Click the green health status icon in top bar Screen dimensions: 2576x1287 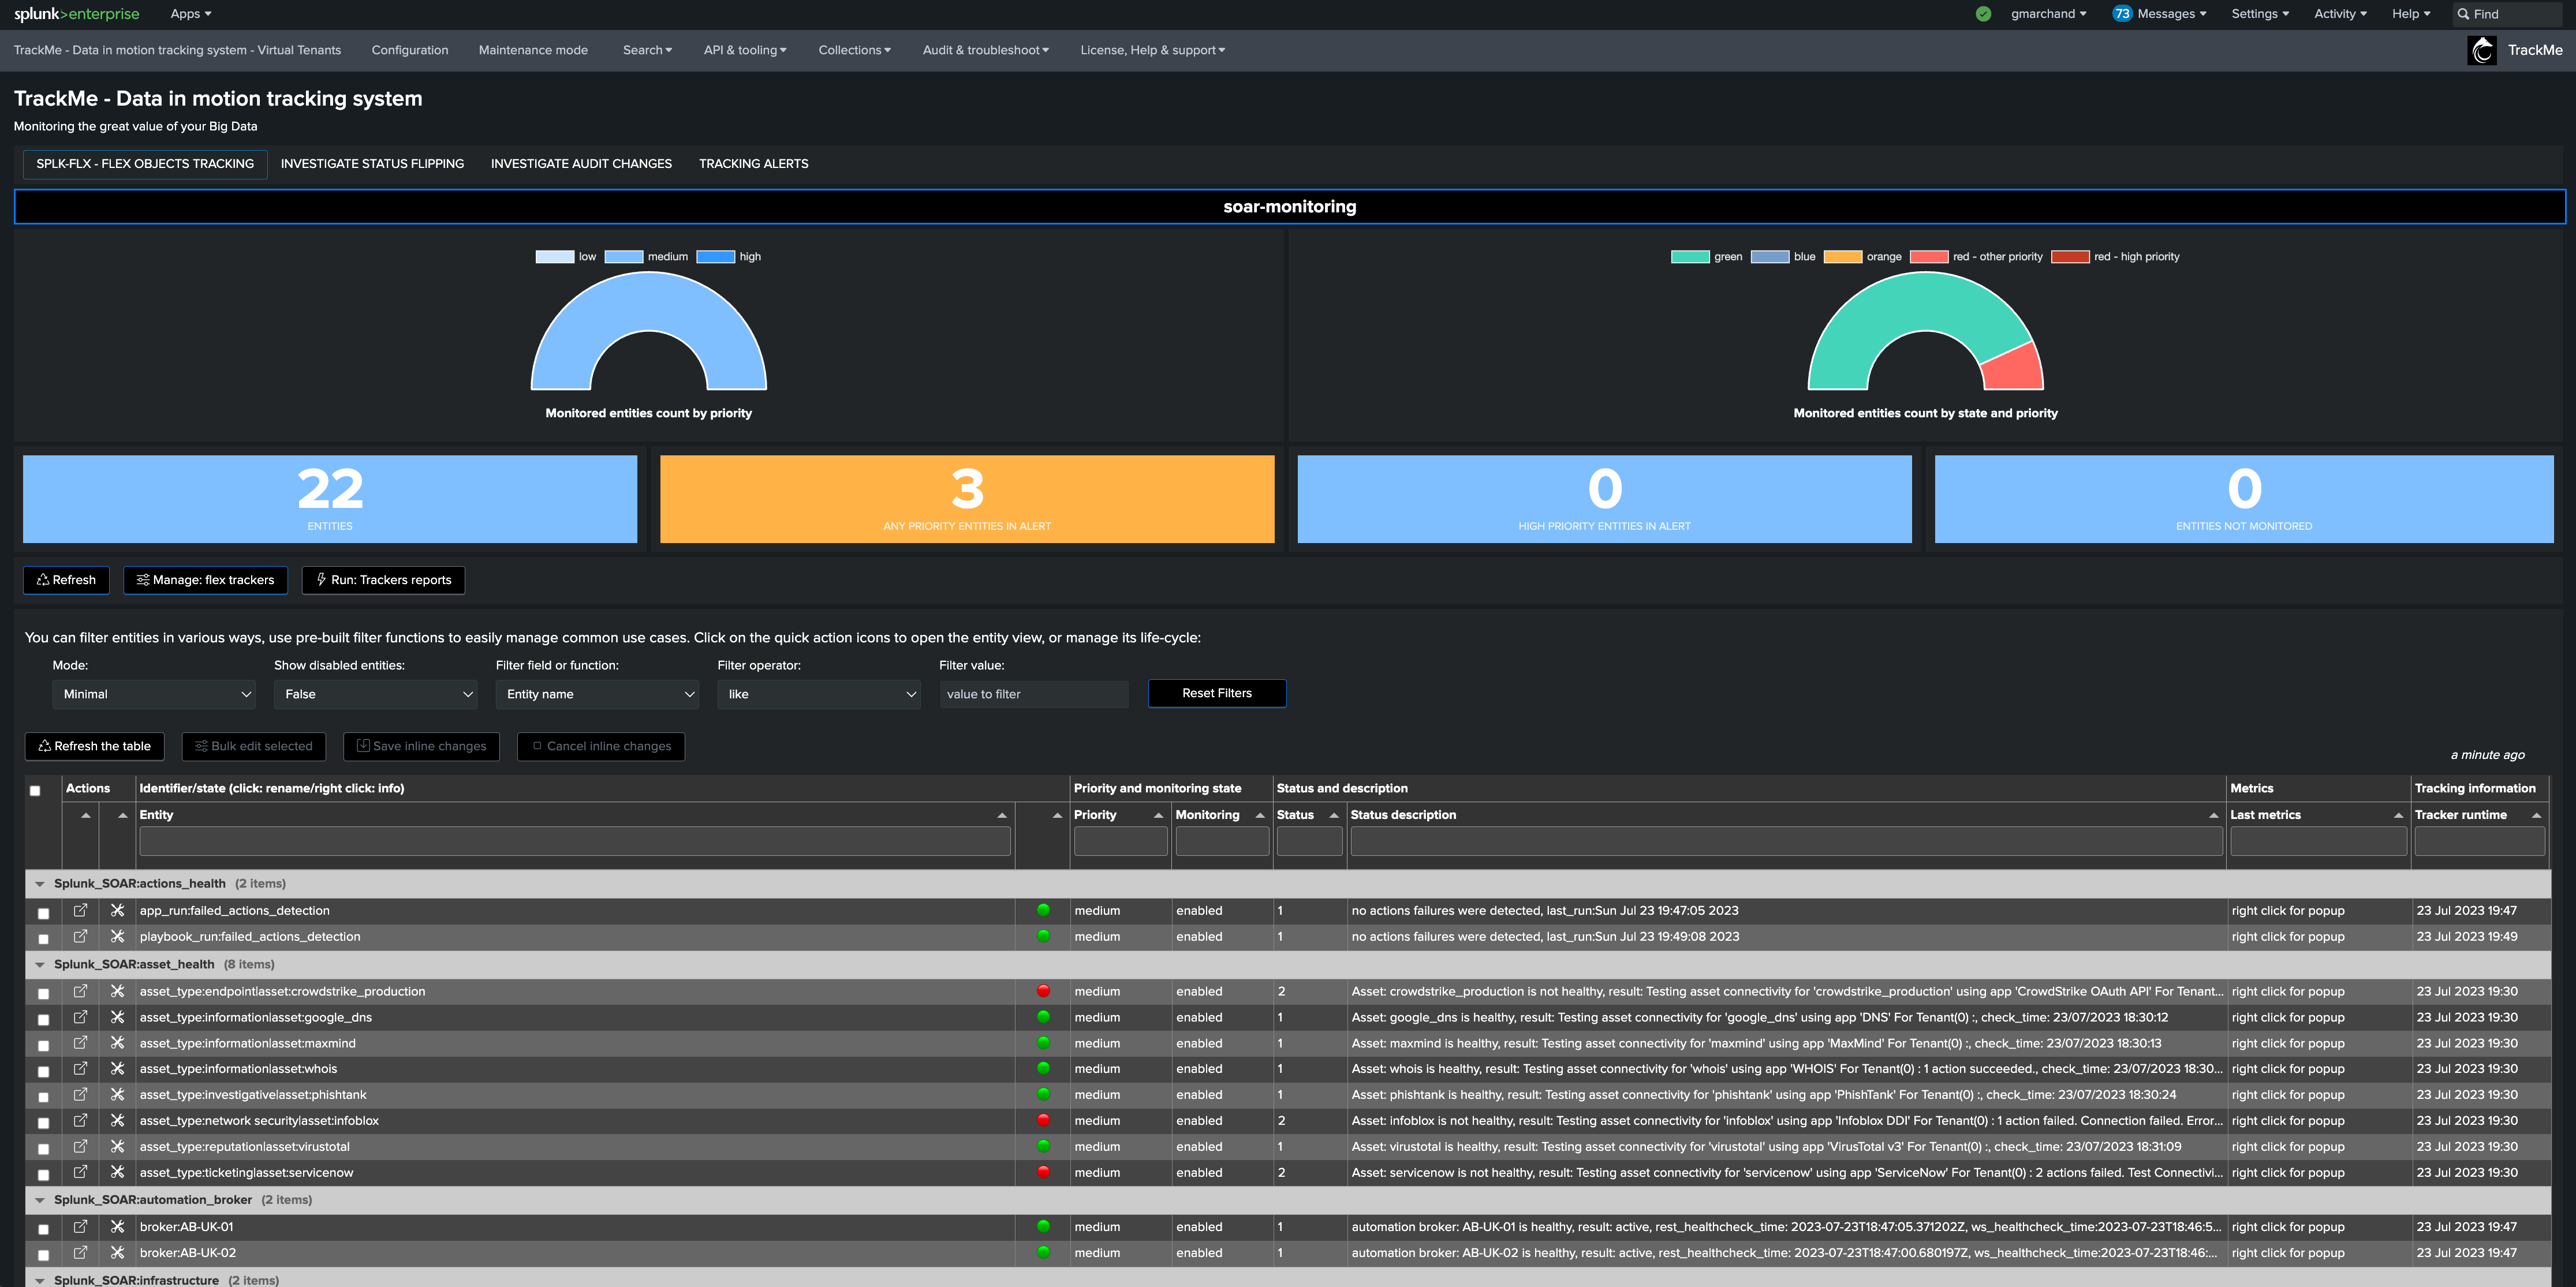[1983, 14]
